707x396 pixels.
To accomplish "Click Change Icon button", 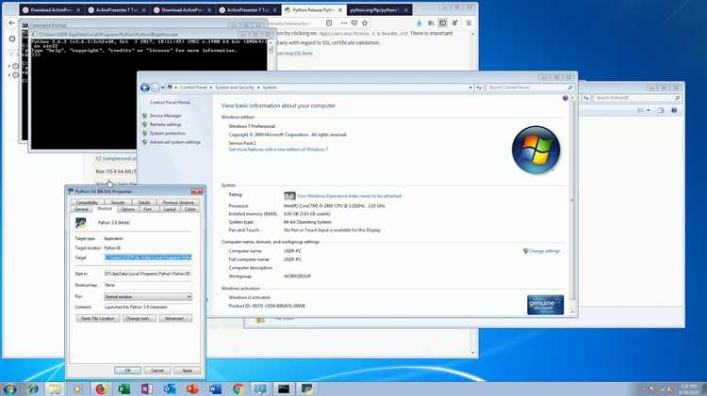I will 139,318.
